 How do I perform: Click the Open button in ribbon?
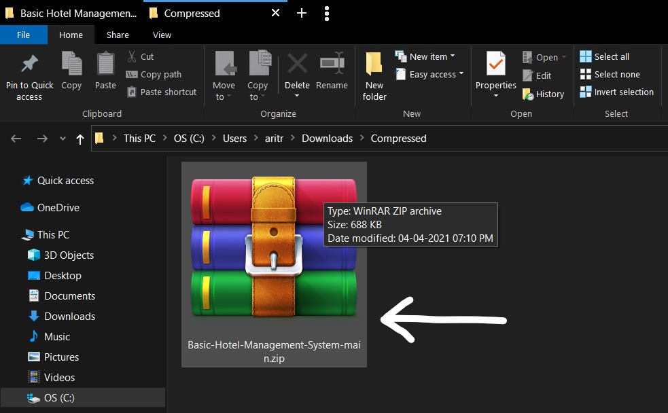coord(544,57)
